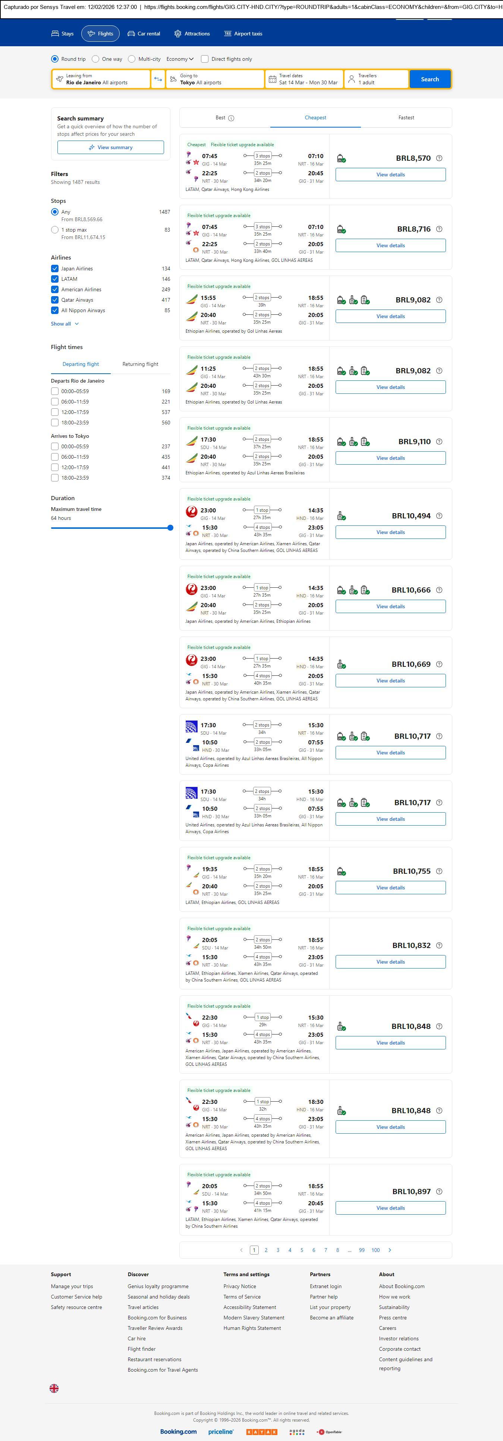The width and height of the screenshot is (503, 1441).
Task: Go to next results page arrow
Action: click(389, 1250)
